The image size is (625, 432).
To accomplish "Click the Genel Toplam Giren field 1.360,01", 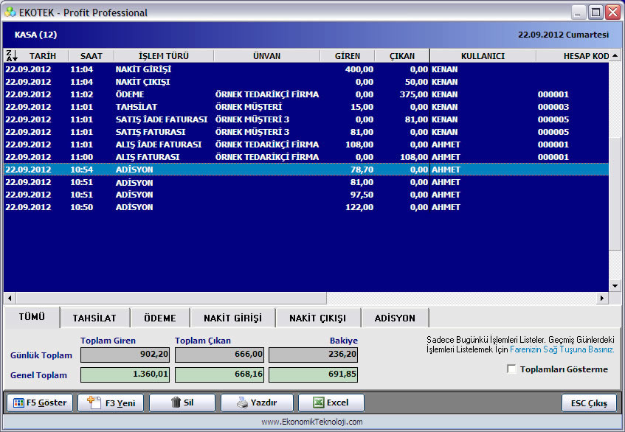I will [125, 374].
